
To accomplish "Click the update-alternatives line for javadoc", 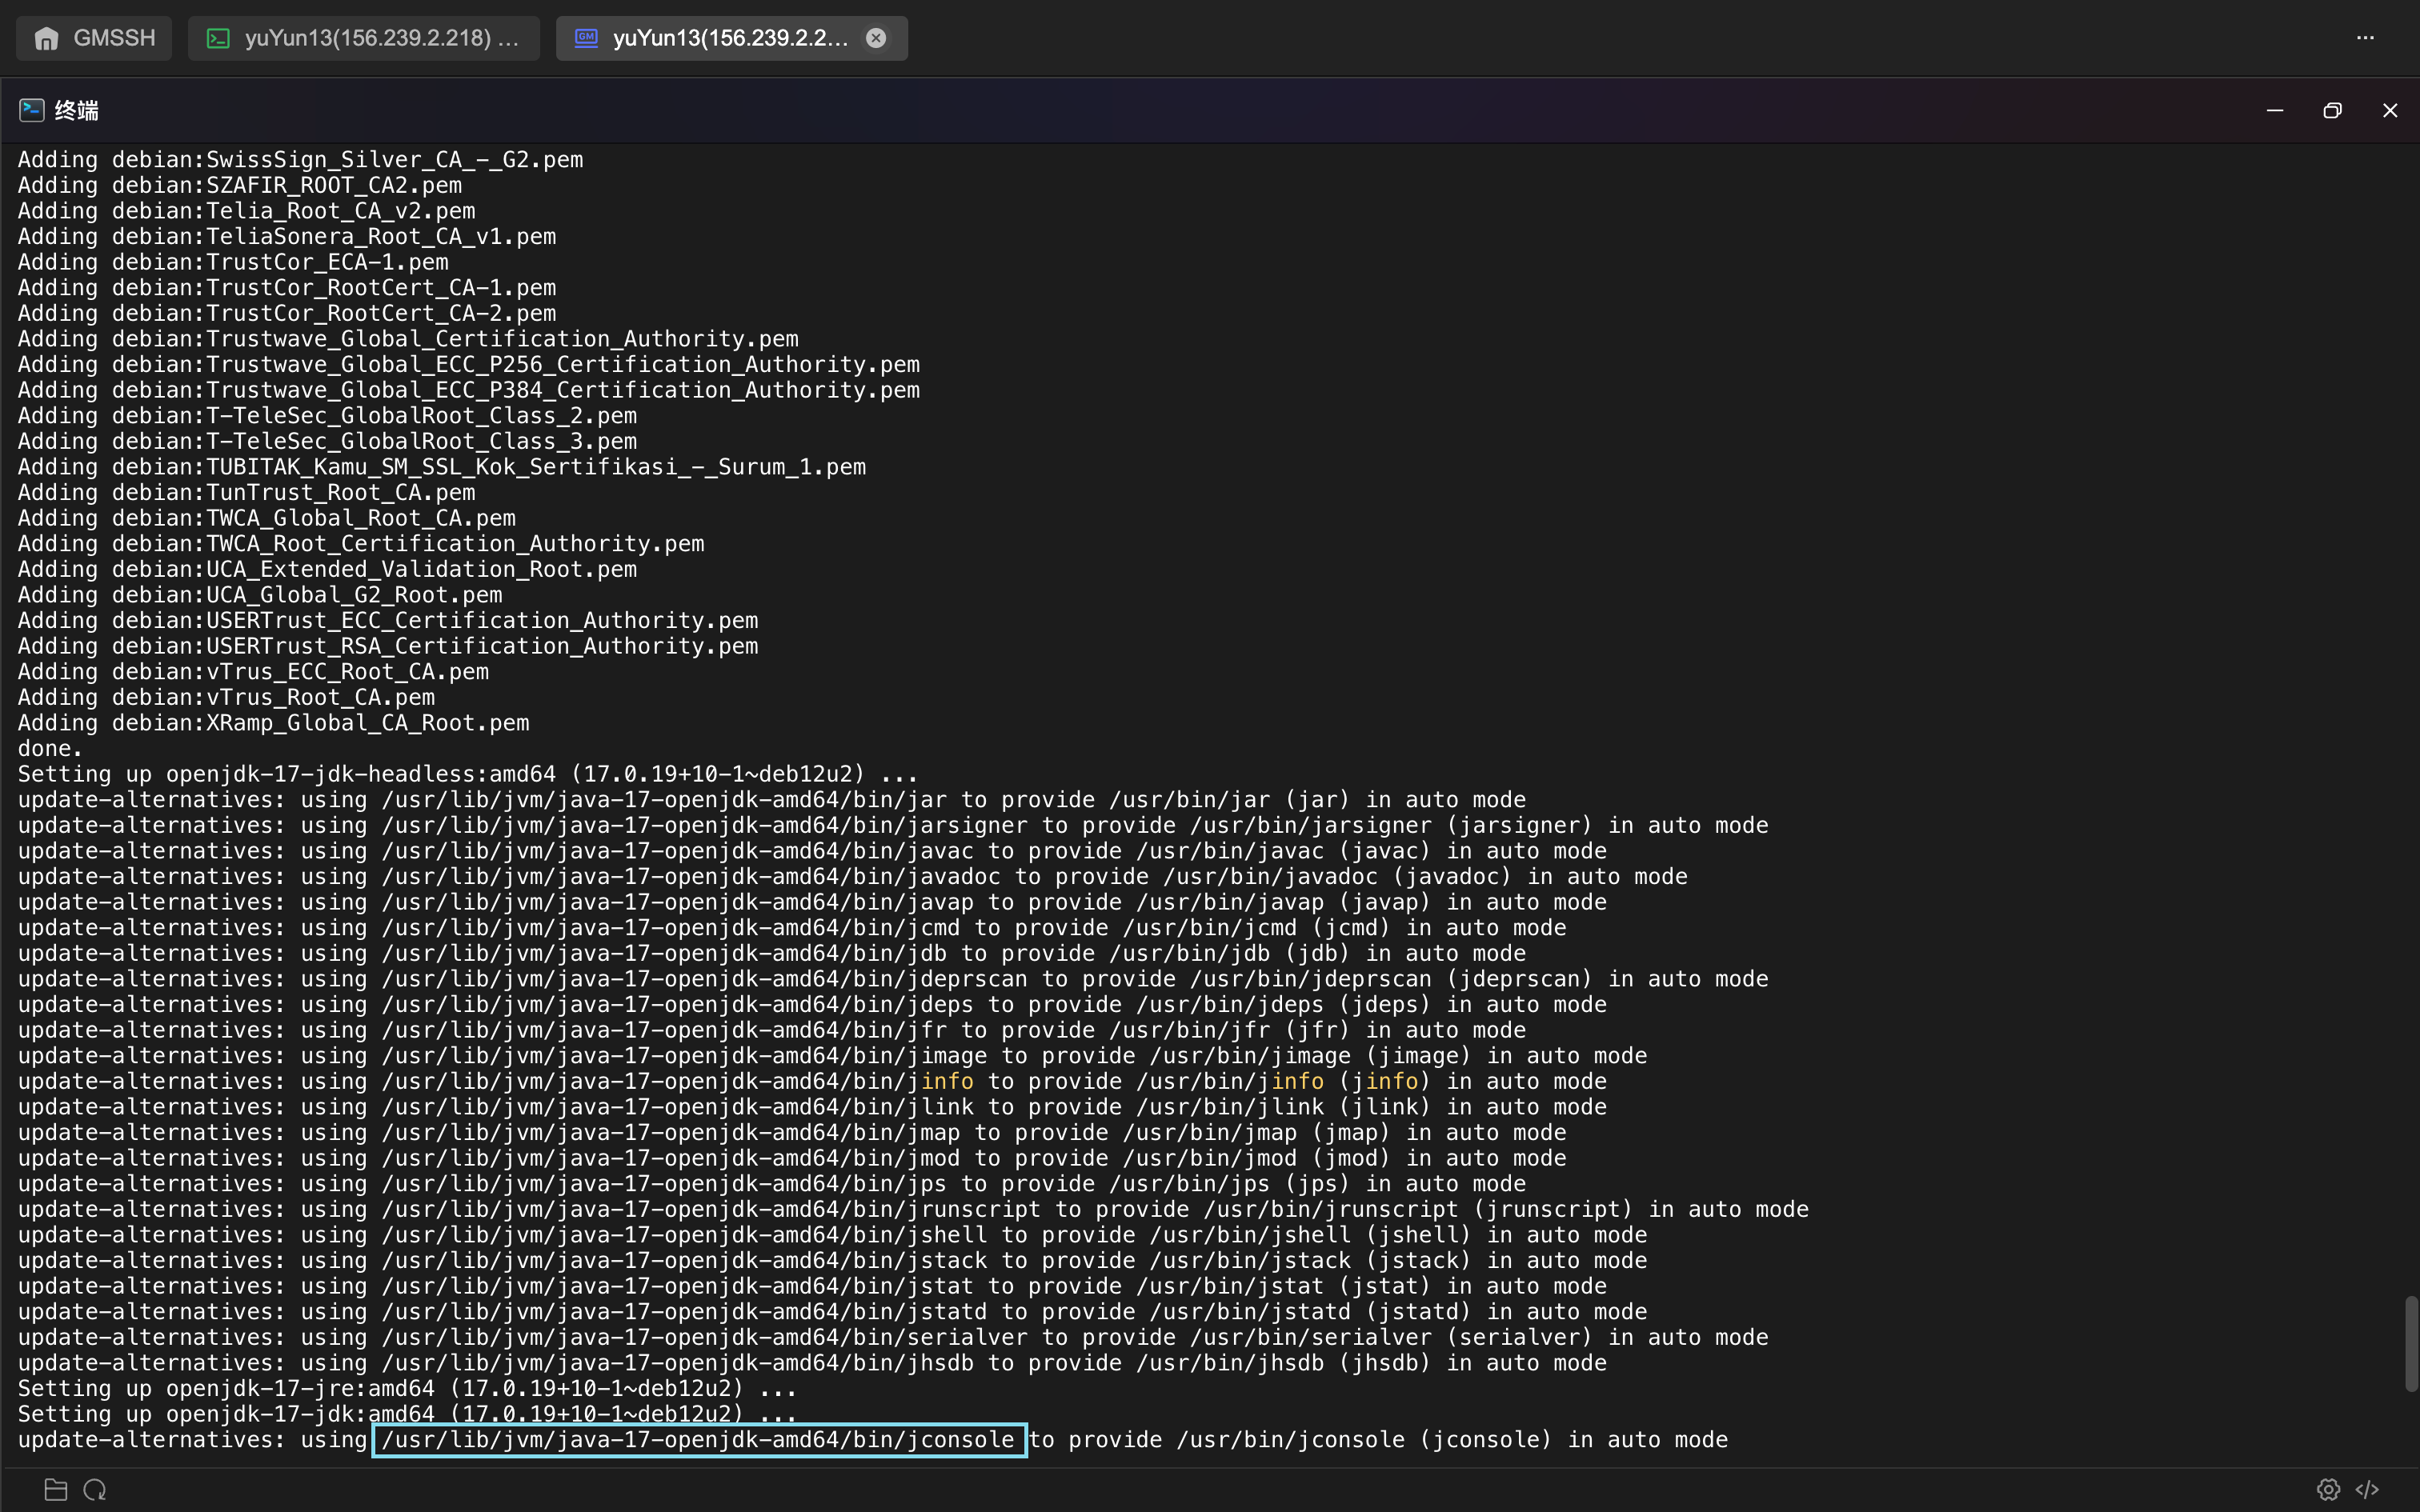I will point(853,877).
